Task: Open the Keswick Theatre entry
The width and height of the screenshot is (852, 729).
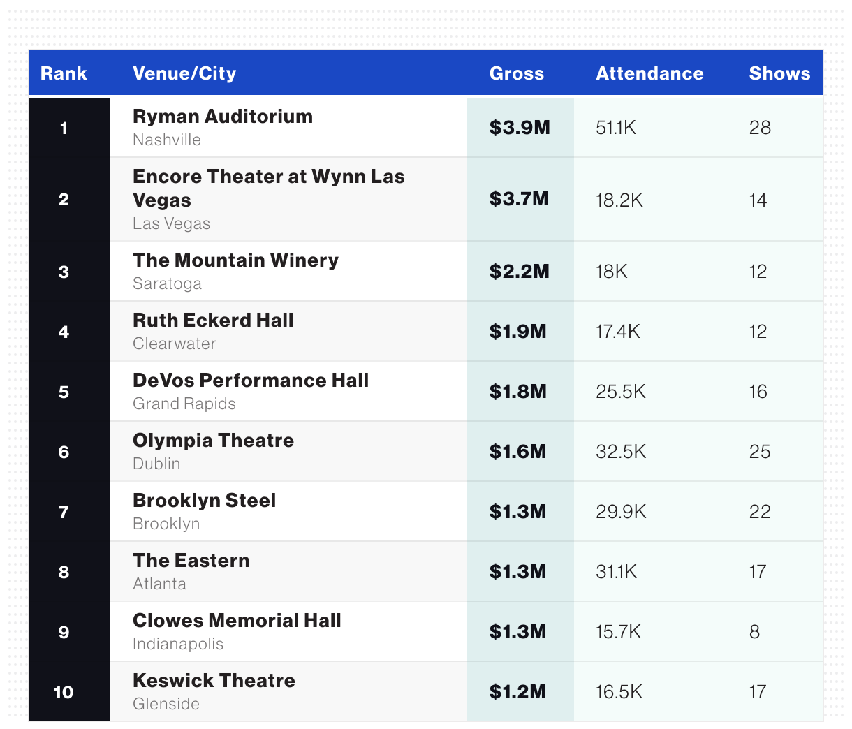Action: tap(214, 681)
